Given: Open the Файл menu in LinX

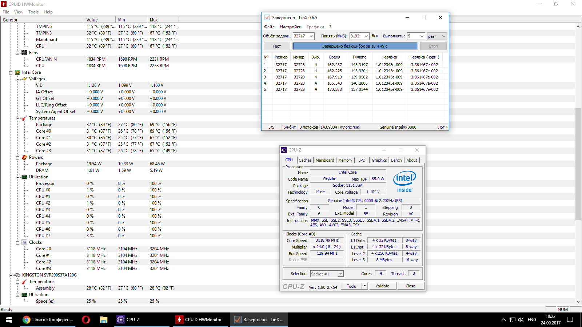Looking at the screenshot, I should point(269,27).
